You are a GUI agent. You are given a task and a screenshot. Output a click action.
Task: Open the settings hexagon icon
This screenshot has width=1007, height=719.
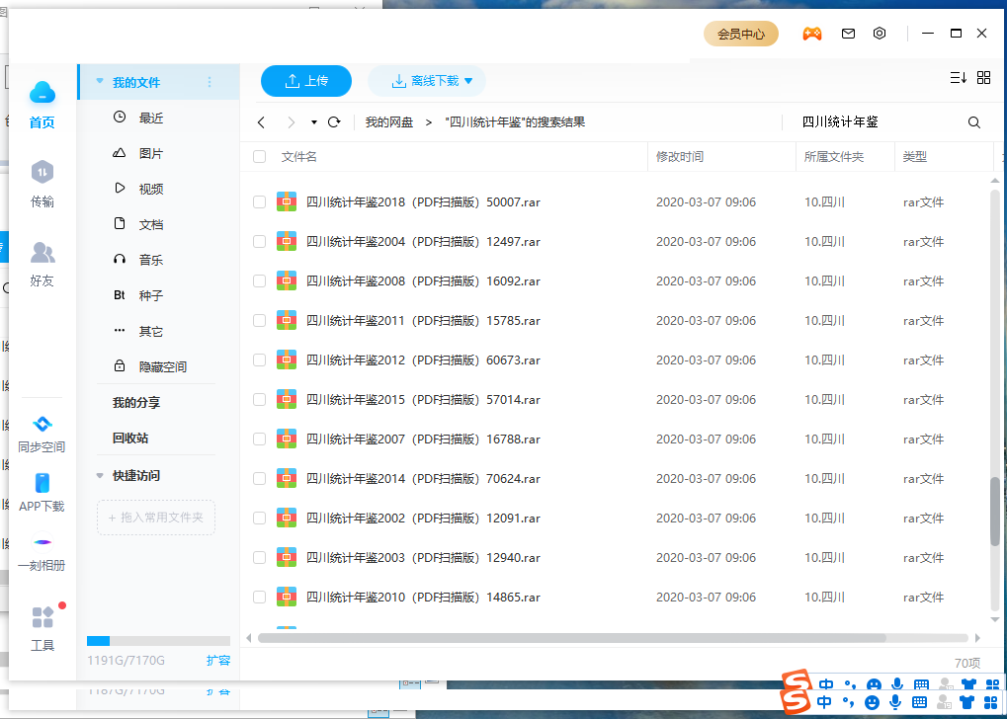pos(880,34)
